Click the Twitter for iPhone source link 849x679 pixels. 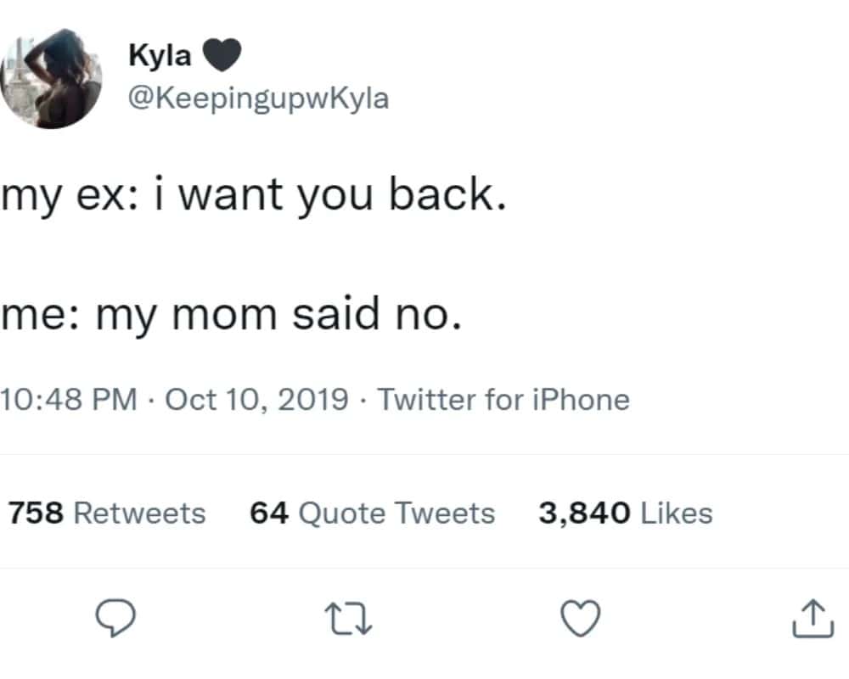click(x=503, y=399)
